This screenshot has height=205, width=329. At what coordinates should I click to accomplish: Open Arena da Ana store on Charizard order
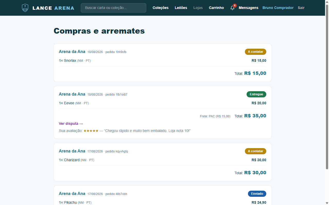(72, 151)
